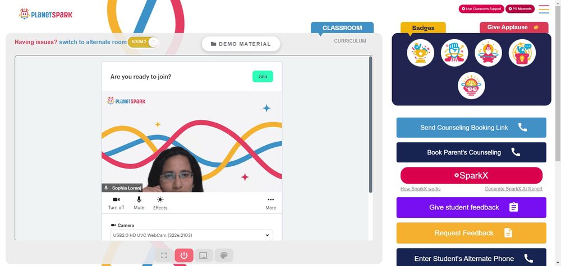Click the trophy celebration badge
This screenshot has width=561, height=266.
click(420, 53)
